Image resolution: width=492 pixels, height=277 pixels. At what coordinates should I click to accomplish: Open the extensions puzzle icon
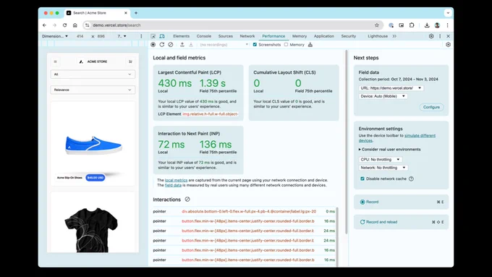[x=412, y=25]
